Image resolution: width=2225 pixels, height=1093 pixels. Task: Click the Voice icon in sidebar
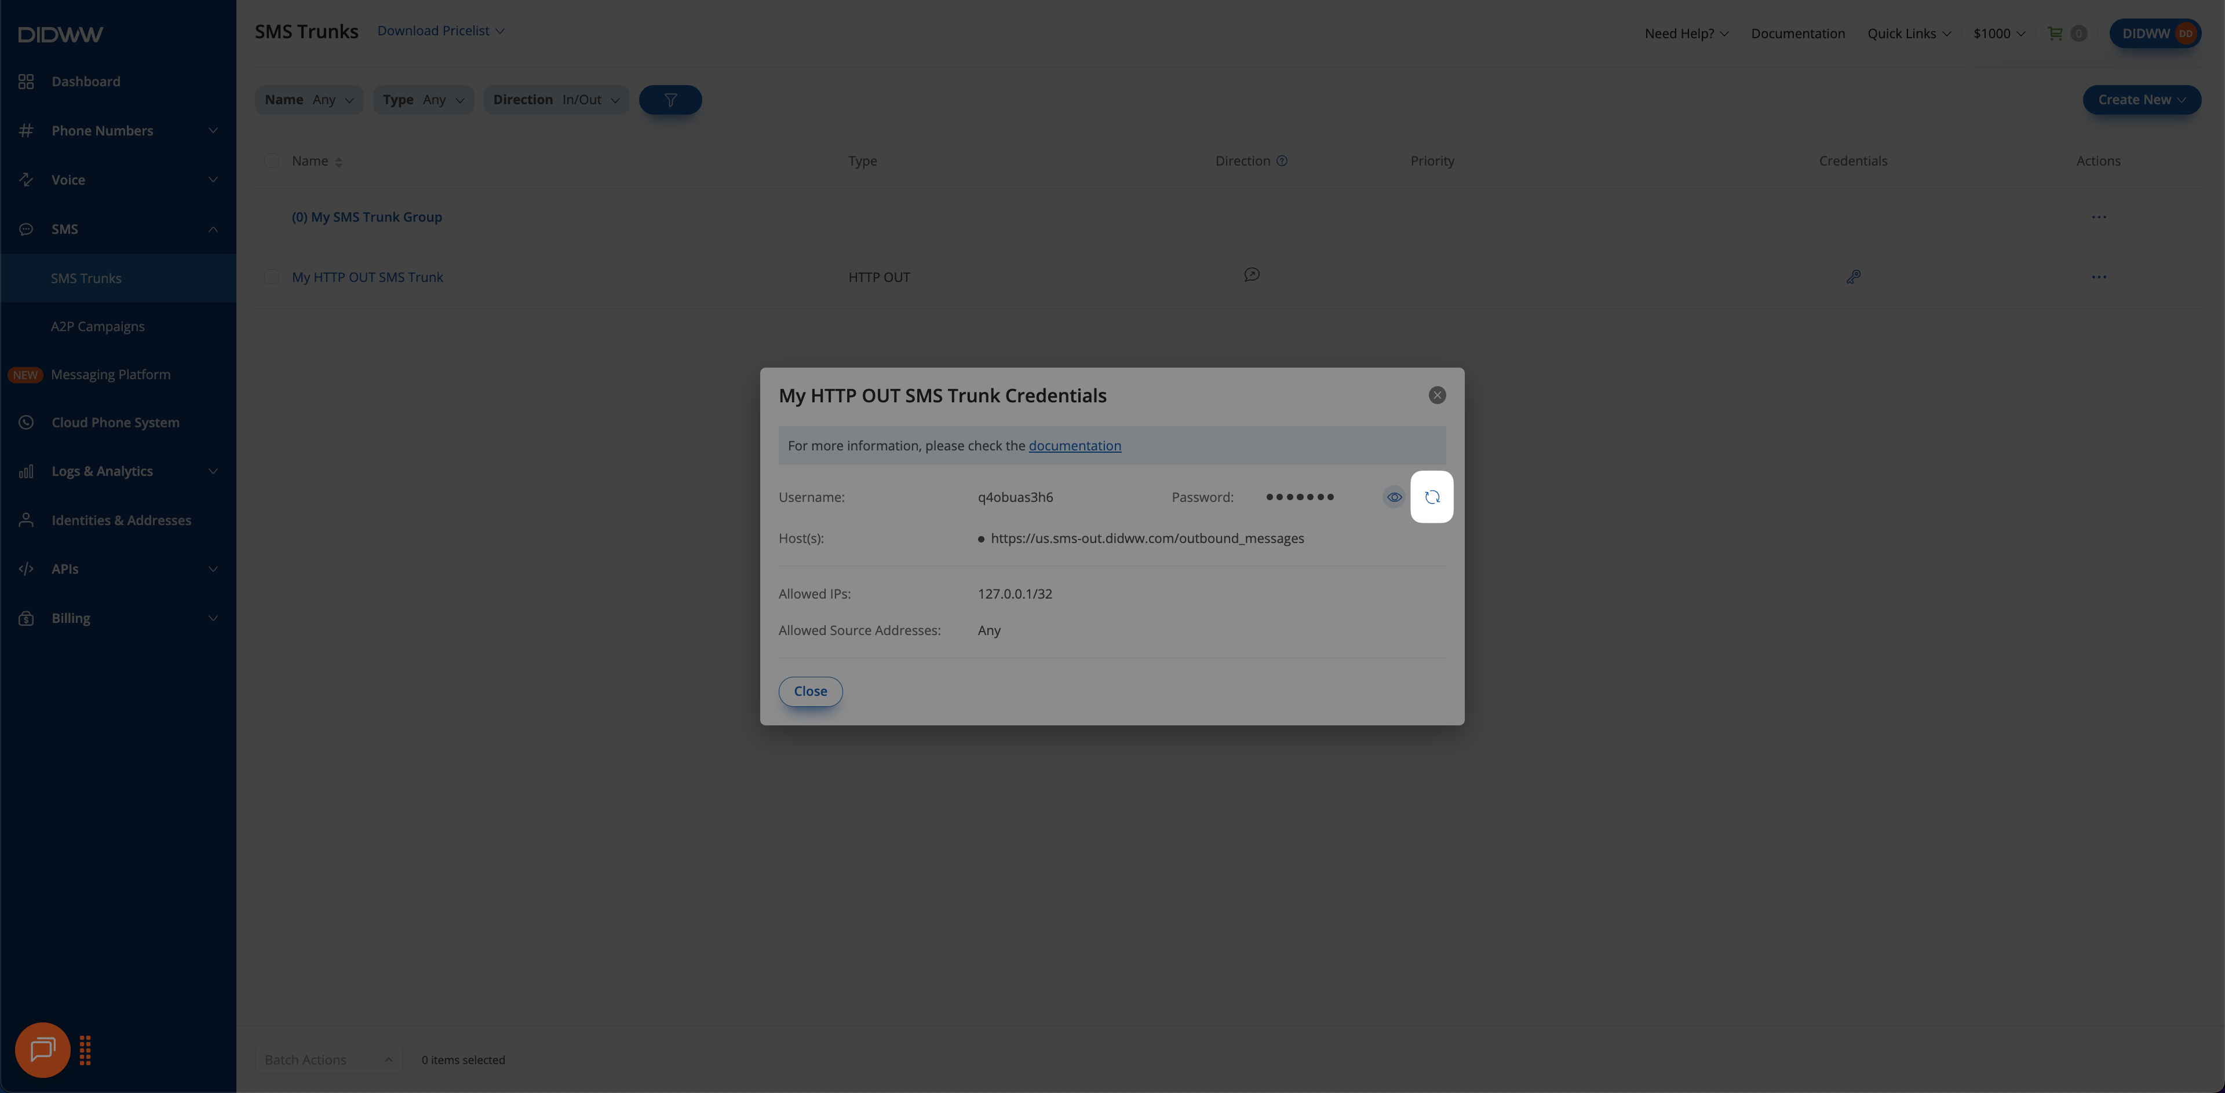[x=26, y=179]
